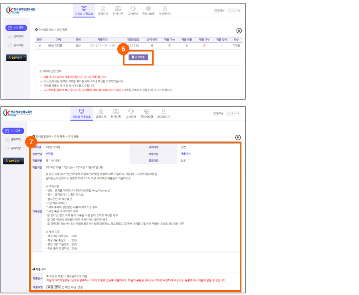This screenshot has width=359, height=295.
Task: Click back arrow icon before 과제 목록 breadcrumb
Action: click(37, 29)
